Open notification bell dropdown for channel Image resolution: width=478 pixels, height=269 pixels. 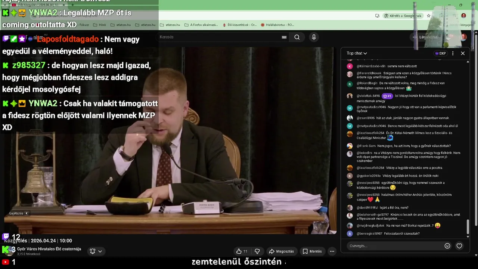pos(96,251)
